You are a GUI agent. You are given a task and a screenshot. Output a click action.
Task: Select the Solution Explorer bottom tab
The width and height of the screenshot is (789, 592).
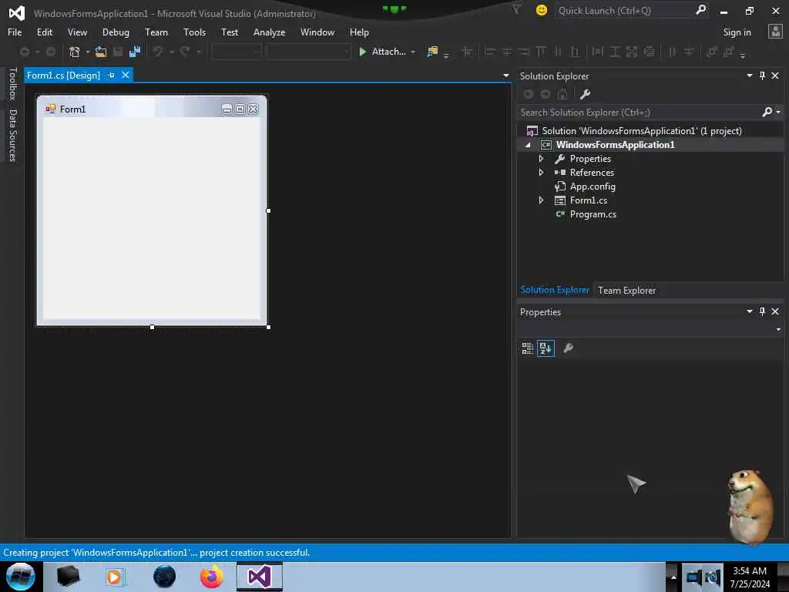pos(555,290)
